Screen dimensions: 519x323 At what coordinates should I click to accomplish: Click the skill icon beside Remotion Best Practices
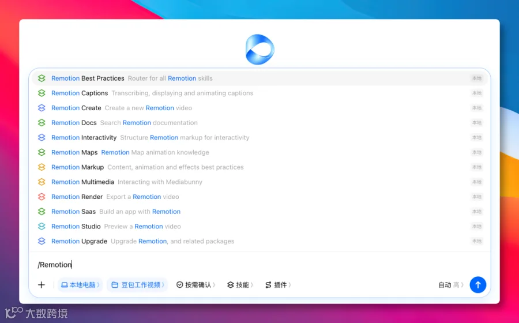point(42,78)
